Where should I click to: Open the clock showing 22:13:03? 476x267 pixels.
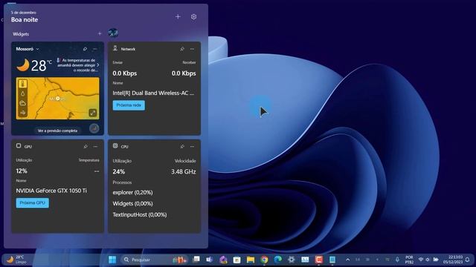(453, 260)
